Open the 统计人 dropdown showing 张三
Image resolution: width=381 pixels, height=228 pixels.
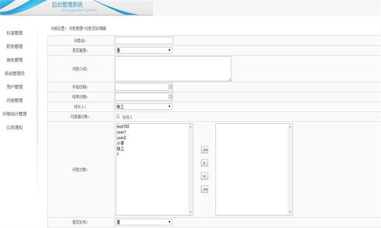(144, 107)
